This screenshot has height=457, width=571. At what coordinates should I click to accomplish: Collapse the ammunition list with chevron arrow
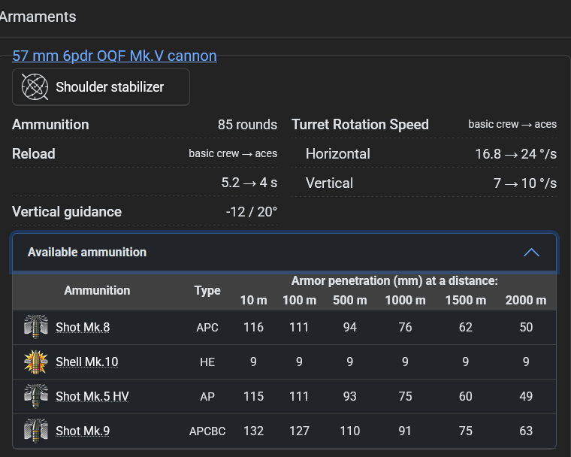coord(531,253)
